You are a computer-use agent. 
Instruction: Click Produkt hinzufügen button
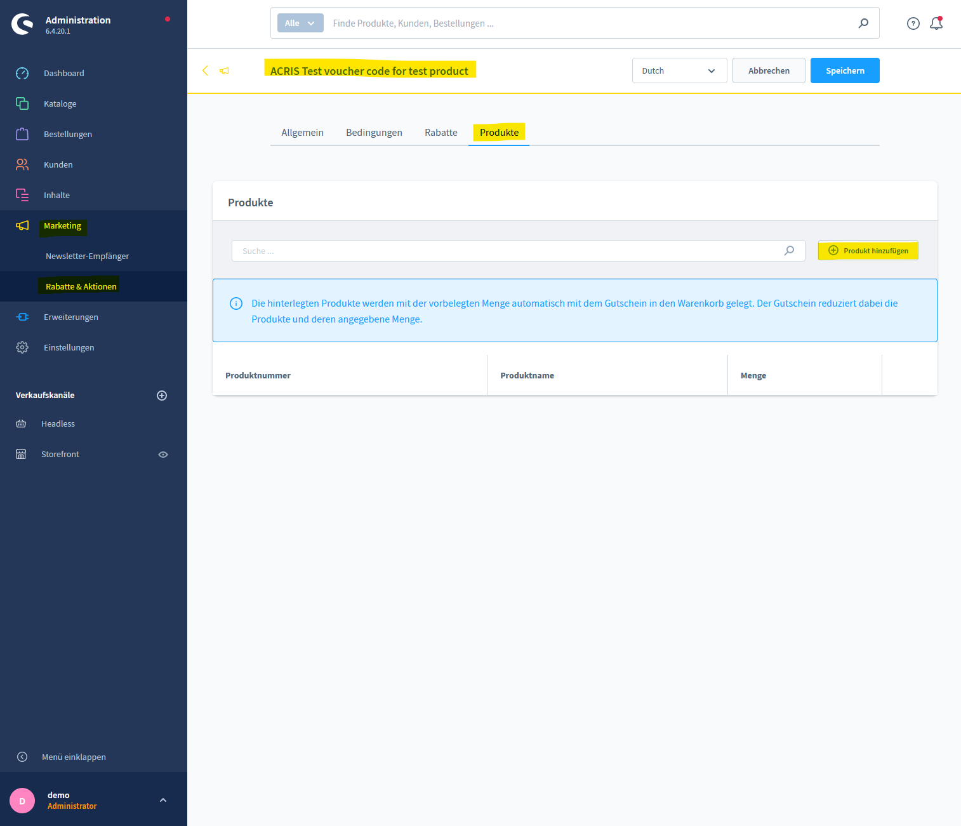click(868, 251)
